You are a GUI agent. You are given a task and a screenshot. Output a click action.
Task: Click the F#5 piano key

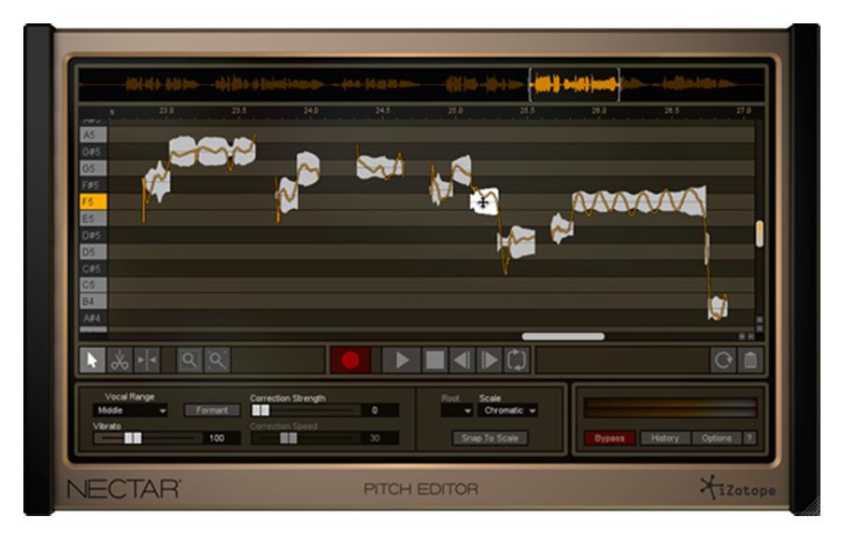coord(93,185)
